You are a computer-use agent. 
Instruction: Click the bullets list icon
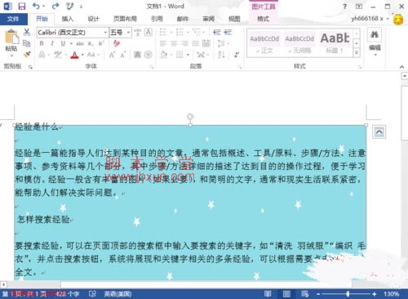pos(163,32)
